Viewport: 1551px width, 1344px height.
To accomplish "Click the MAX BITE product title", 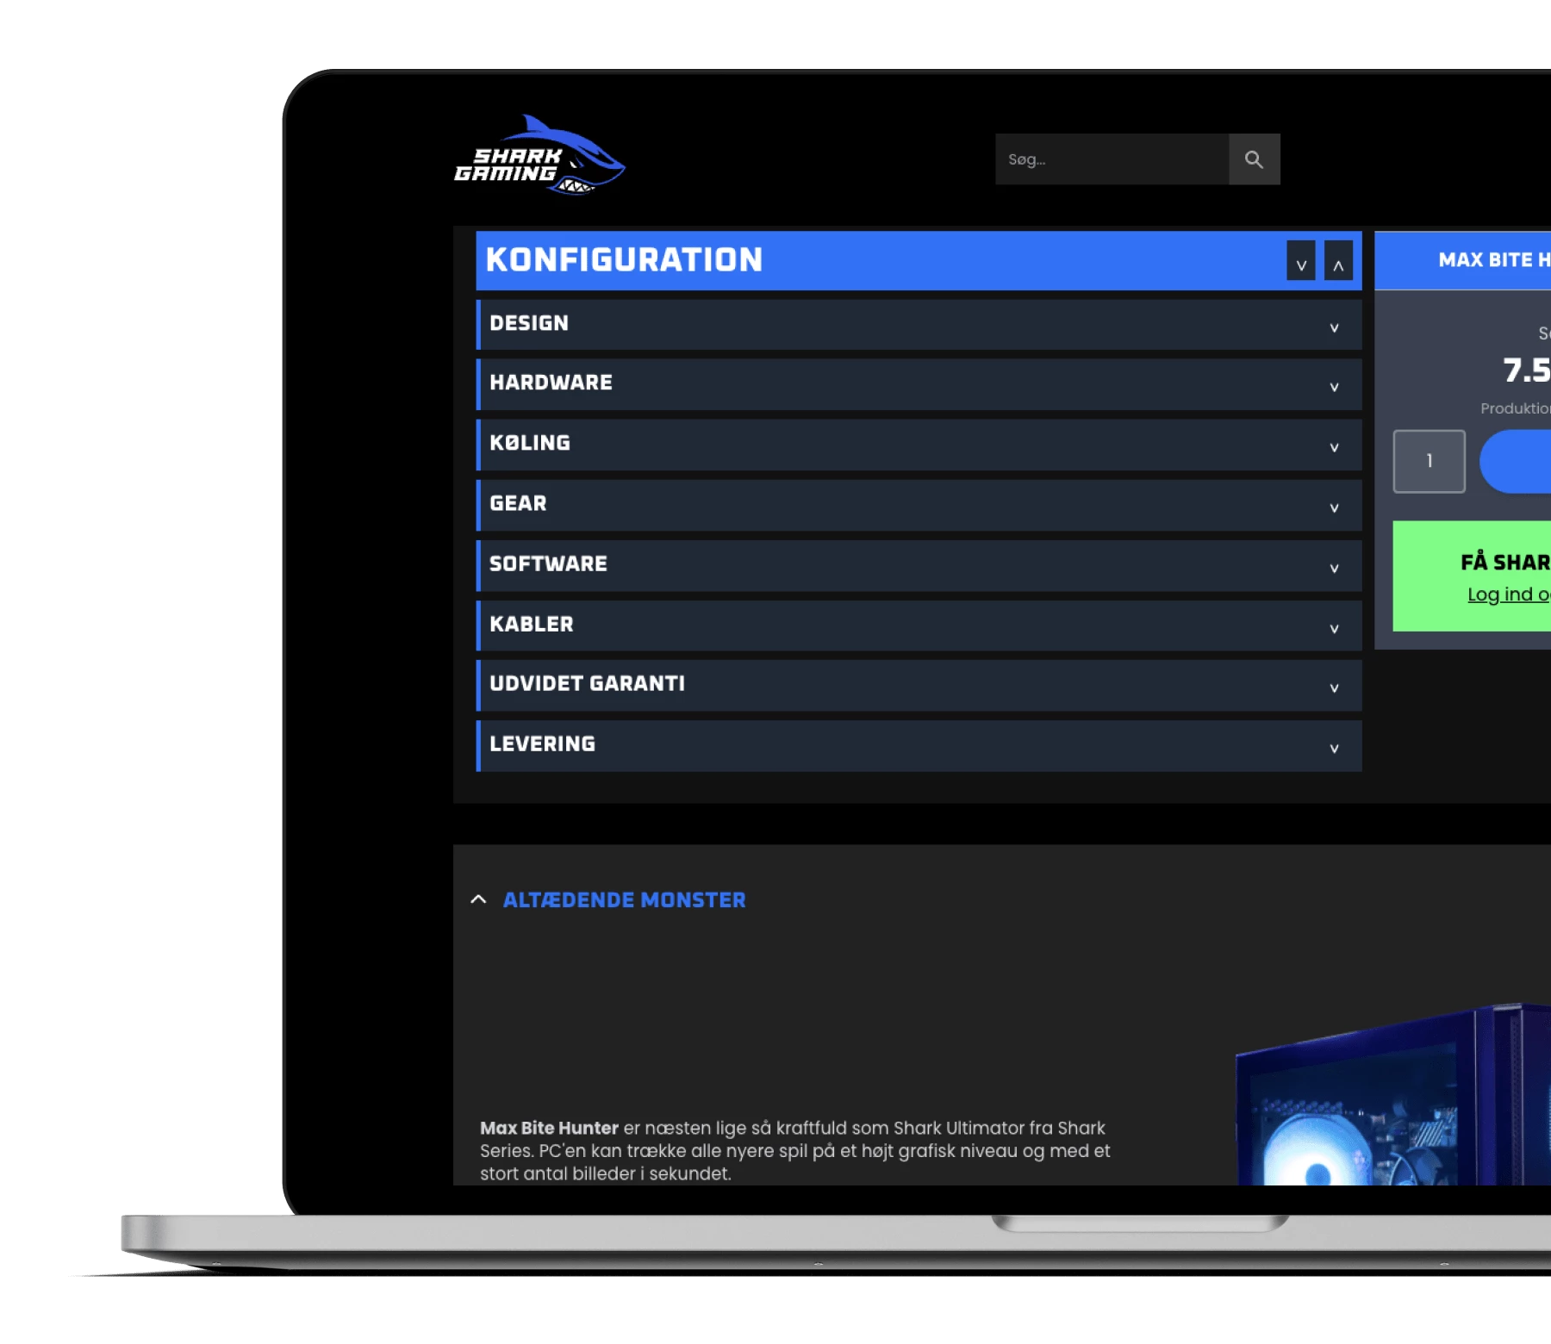I will [x=1494, y=259].
